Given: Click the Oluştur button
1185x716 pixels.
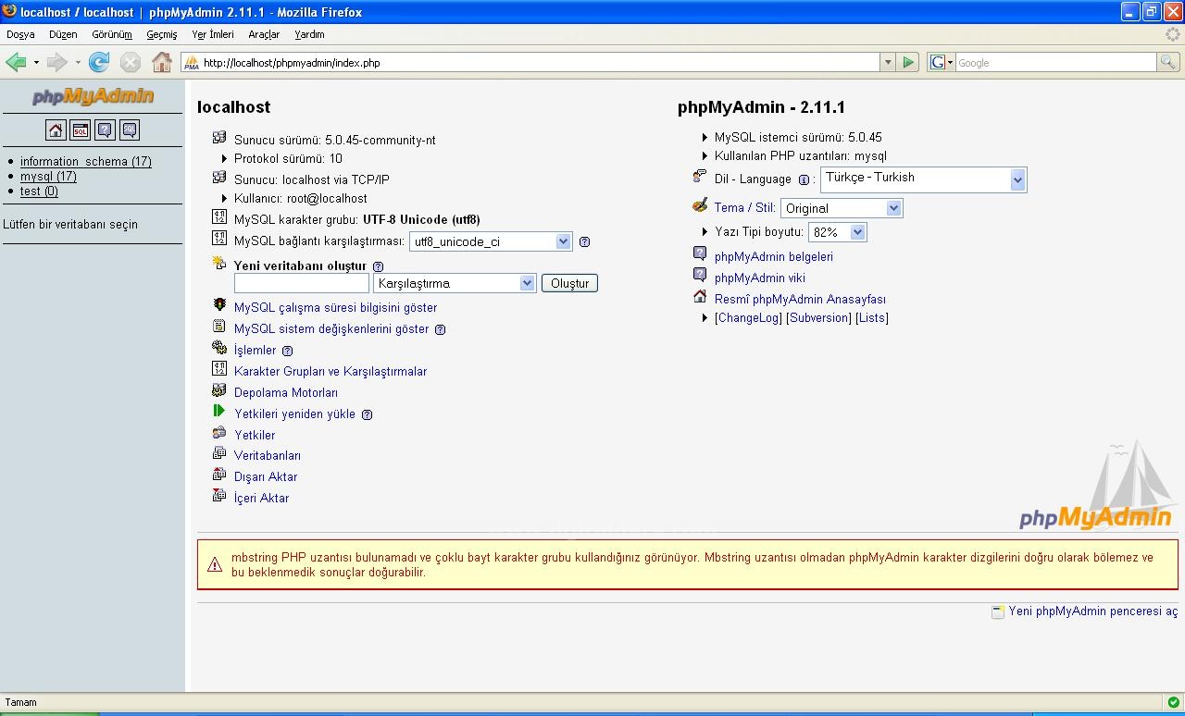Looking at the screenshot, I should point(569,283).
